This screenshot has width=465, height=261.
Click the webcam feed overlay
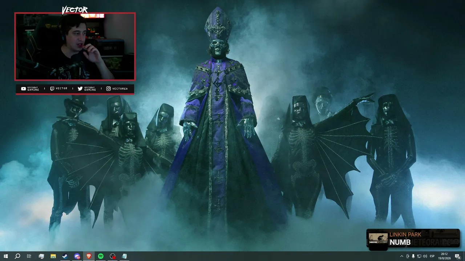tap(75, 46)
